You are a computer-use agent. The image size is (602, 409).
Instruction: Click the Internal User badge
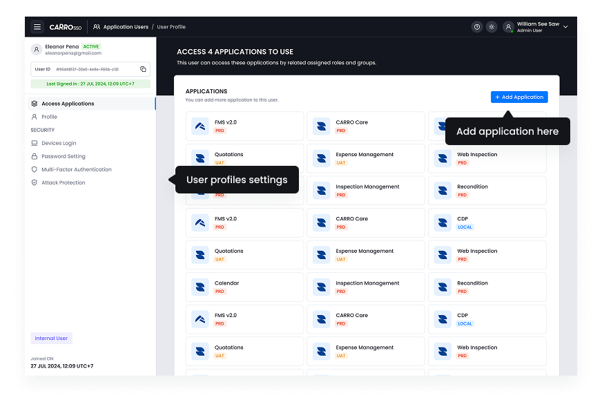[x=52, y=336]
